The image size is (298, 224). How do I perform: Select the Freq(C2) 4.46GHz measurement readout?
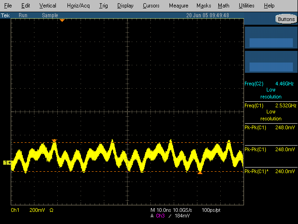pyautogui.click(x=271, y=90)
